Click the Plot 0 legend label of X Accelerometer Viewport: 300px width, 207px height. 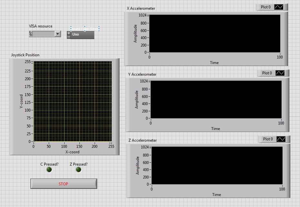(265, 7)
